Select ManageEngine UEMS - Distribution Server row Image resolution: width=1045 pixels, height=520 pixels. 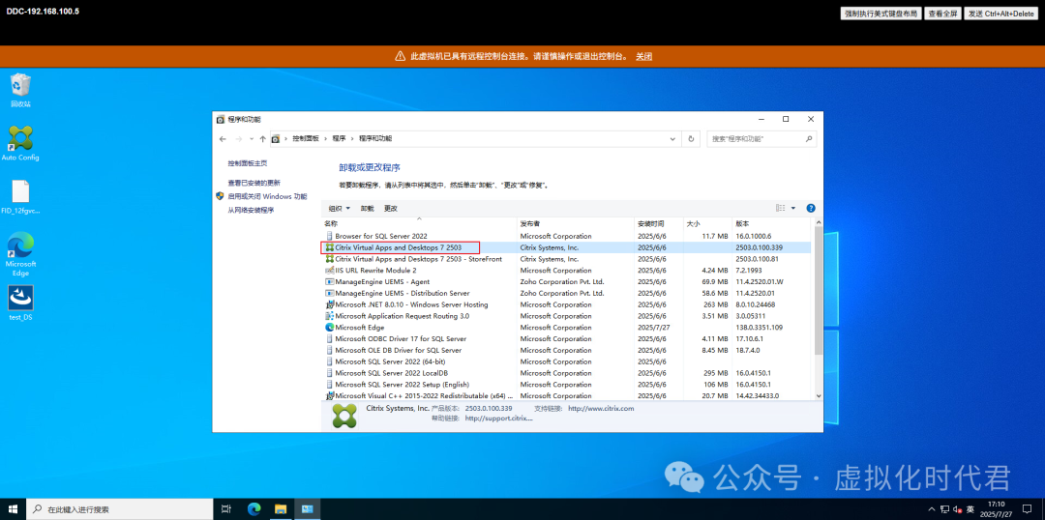[566, 293]
